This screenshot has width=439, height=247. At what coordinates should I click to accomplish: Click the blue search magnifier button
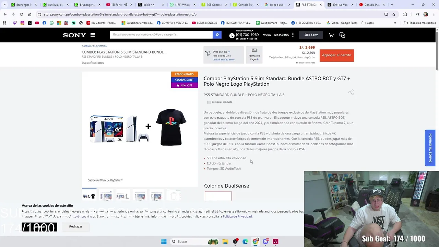tap(217, 35)
